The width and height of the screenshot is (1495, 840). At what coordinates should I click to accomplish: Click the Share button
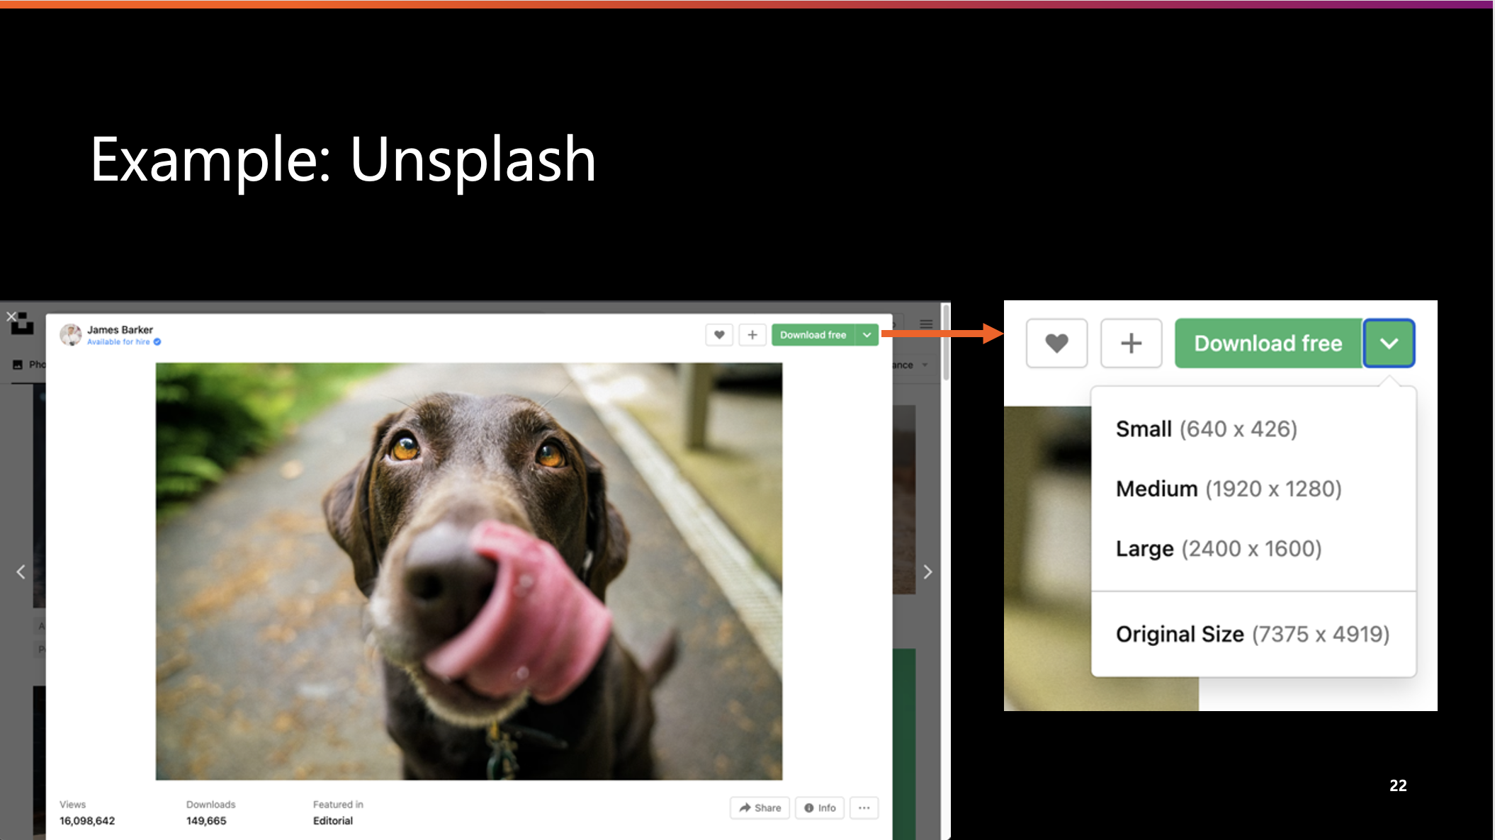(x=760, y=808)
